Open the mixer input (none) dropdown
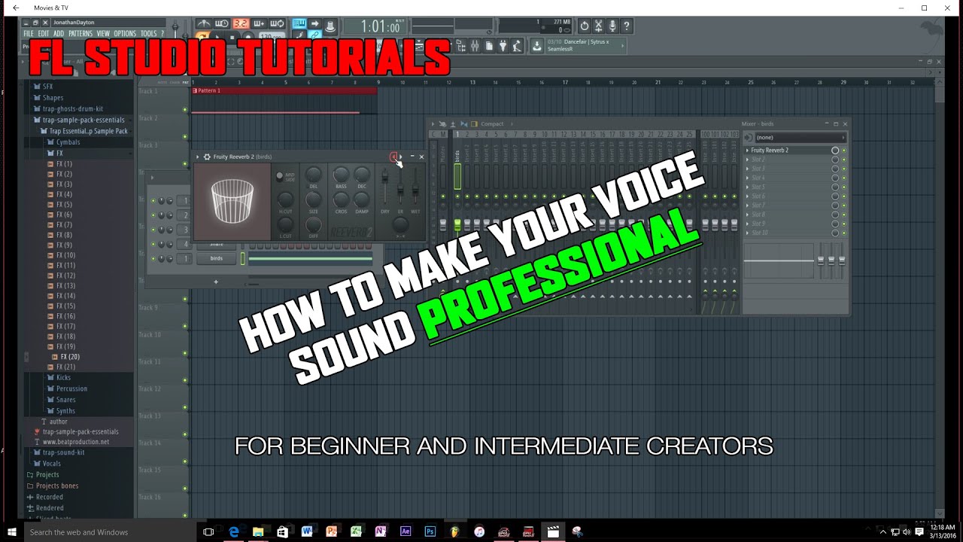The height and width of the screenshot is (542, 963). [799, 138]
